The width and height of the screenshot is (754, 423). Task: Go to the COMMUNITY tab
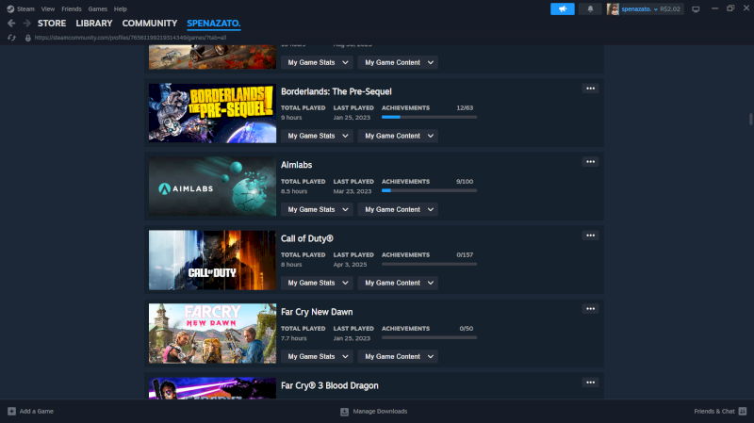point(149,23)
